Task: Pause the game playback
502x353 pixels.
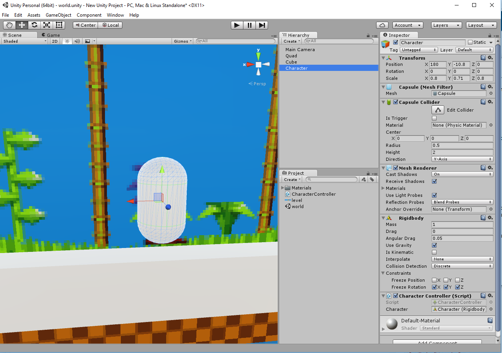Action: 249,25
